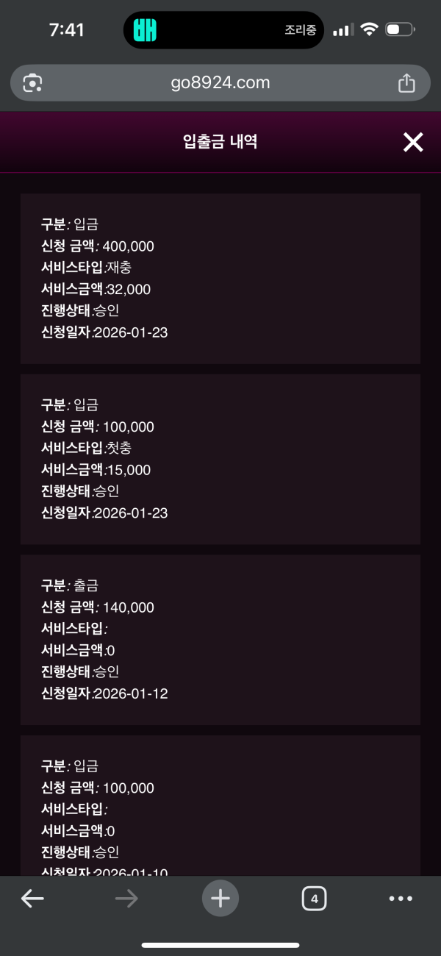Tap the 입출금 내역 header title
The width and height of the screenshot is (441, 956).
(x=220, y=143)
